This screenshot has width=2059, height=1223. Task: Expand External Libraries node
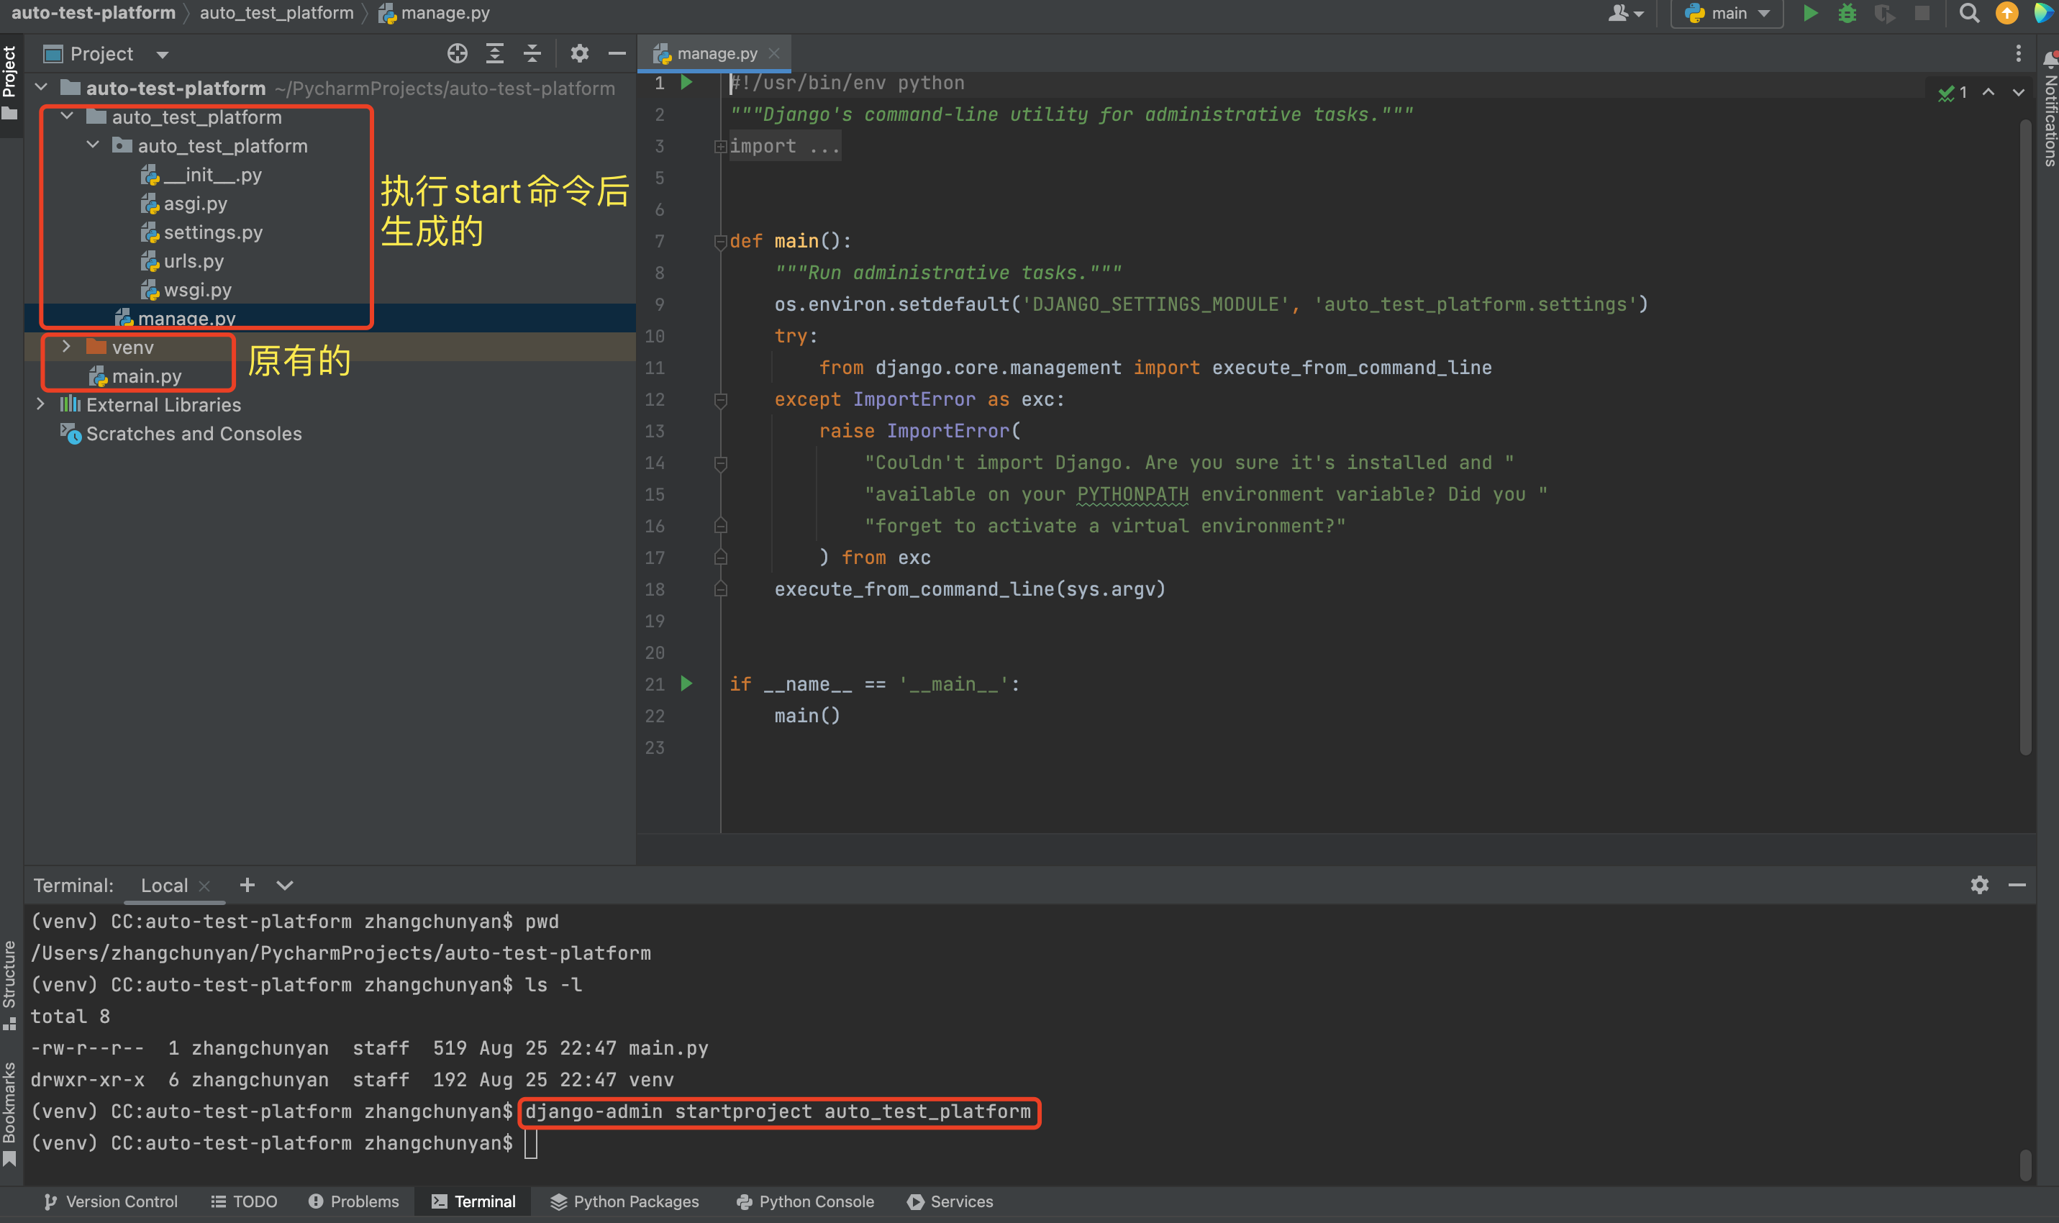click(40, 404)
